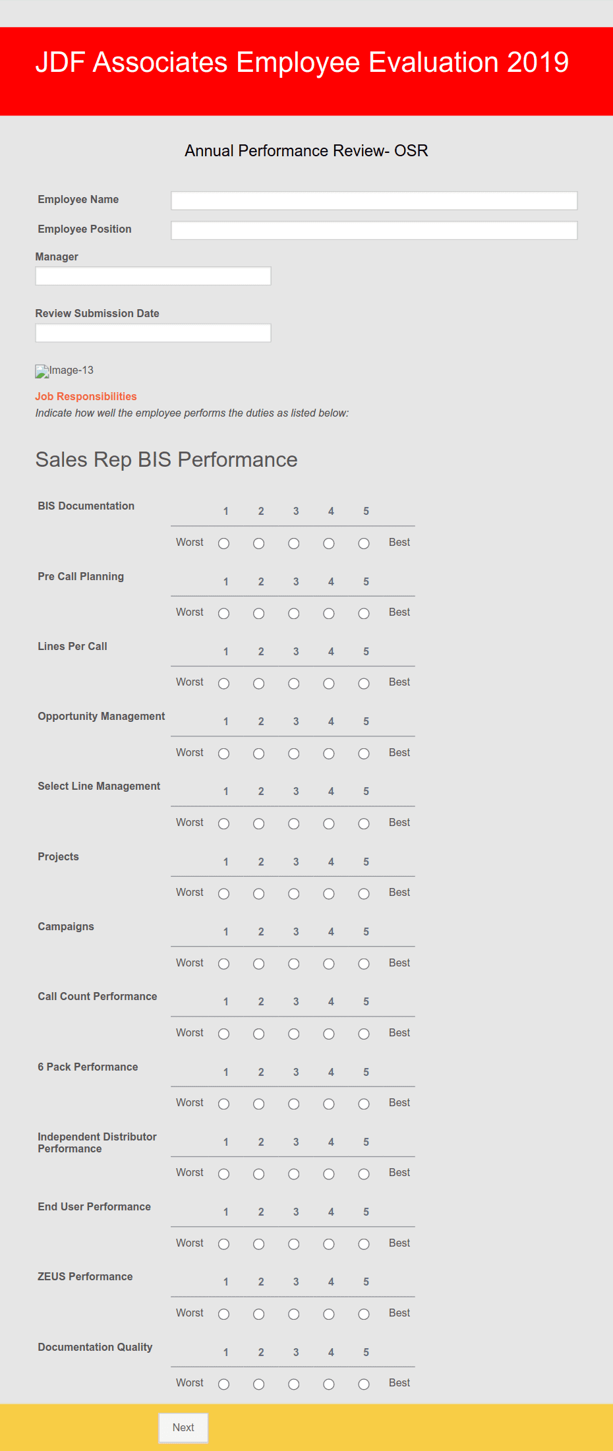
Task: Mark rating 2 for Select Line Management
Action: (259, 824)
